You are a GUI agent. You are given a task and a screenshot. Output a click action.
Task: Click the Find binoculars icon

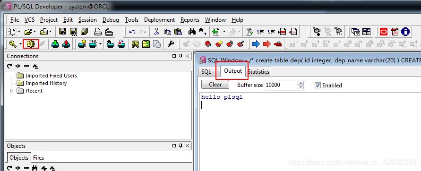192,32
